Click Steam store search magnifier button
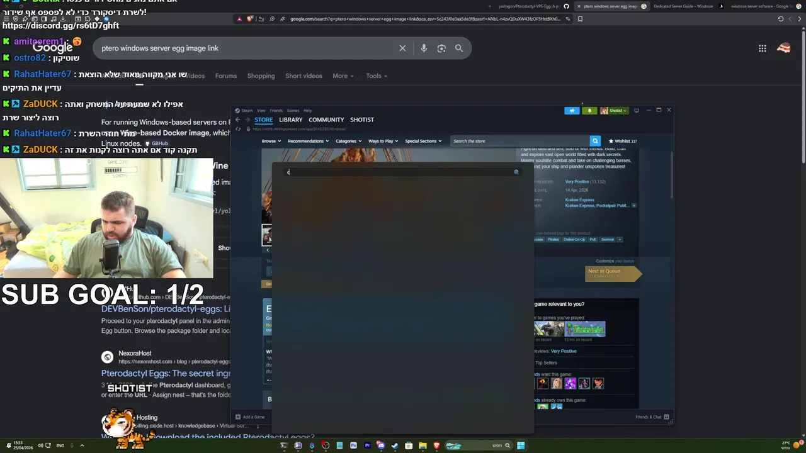Image resolution: width=806 pixels, height=453 pixels. pyautogui.click(x=595, y=141)
